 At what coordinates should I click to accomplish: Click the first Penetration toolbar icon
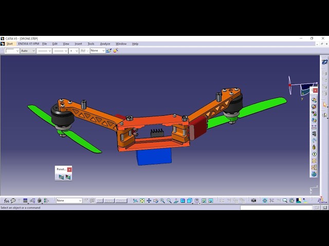coord(61,177)
